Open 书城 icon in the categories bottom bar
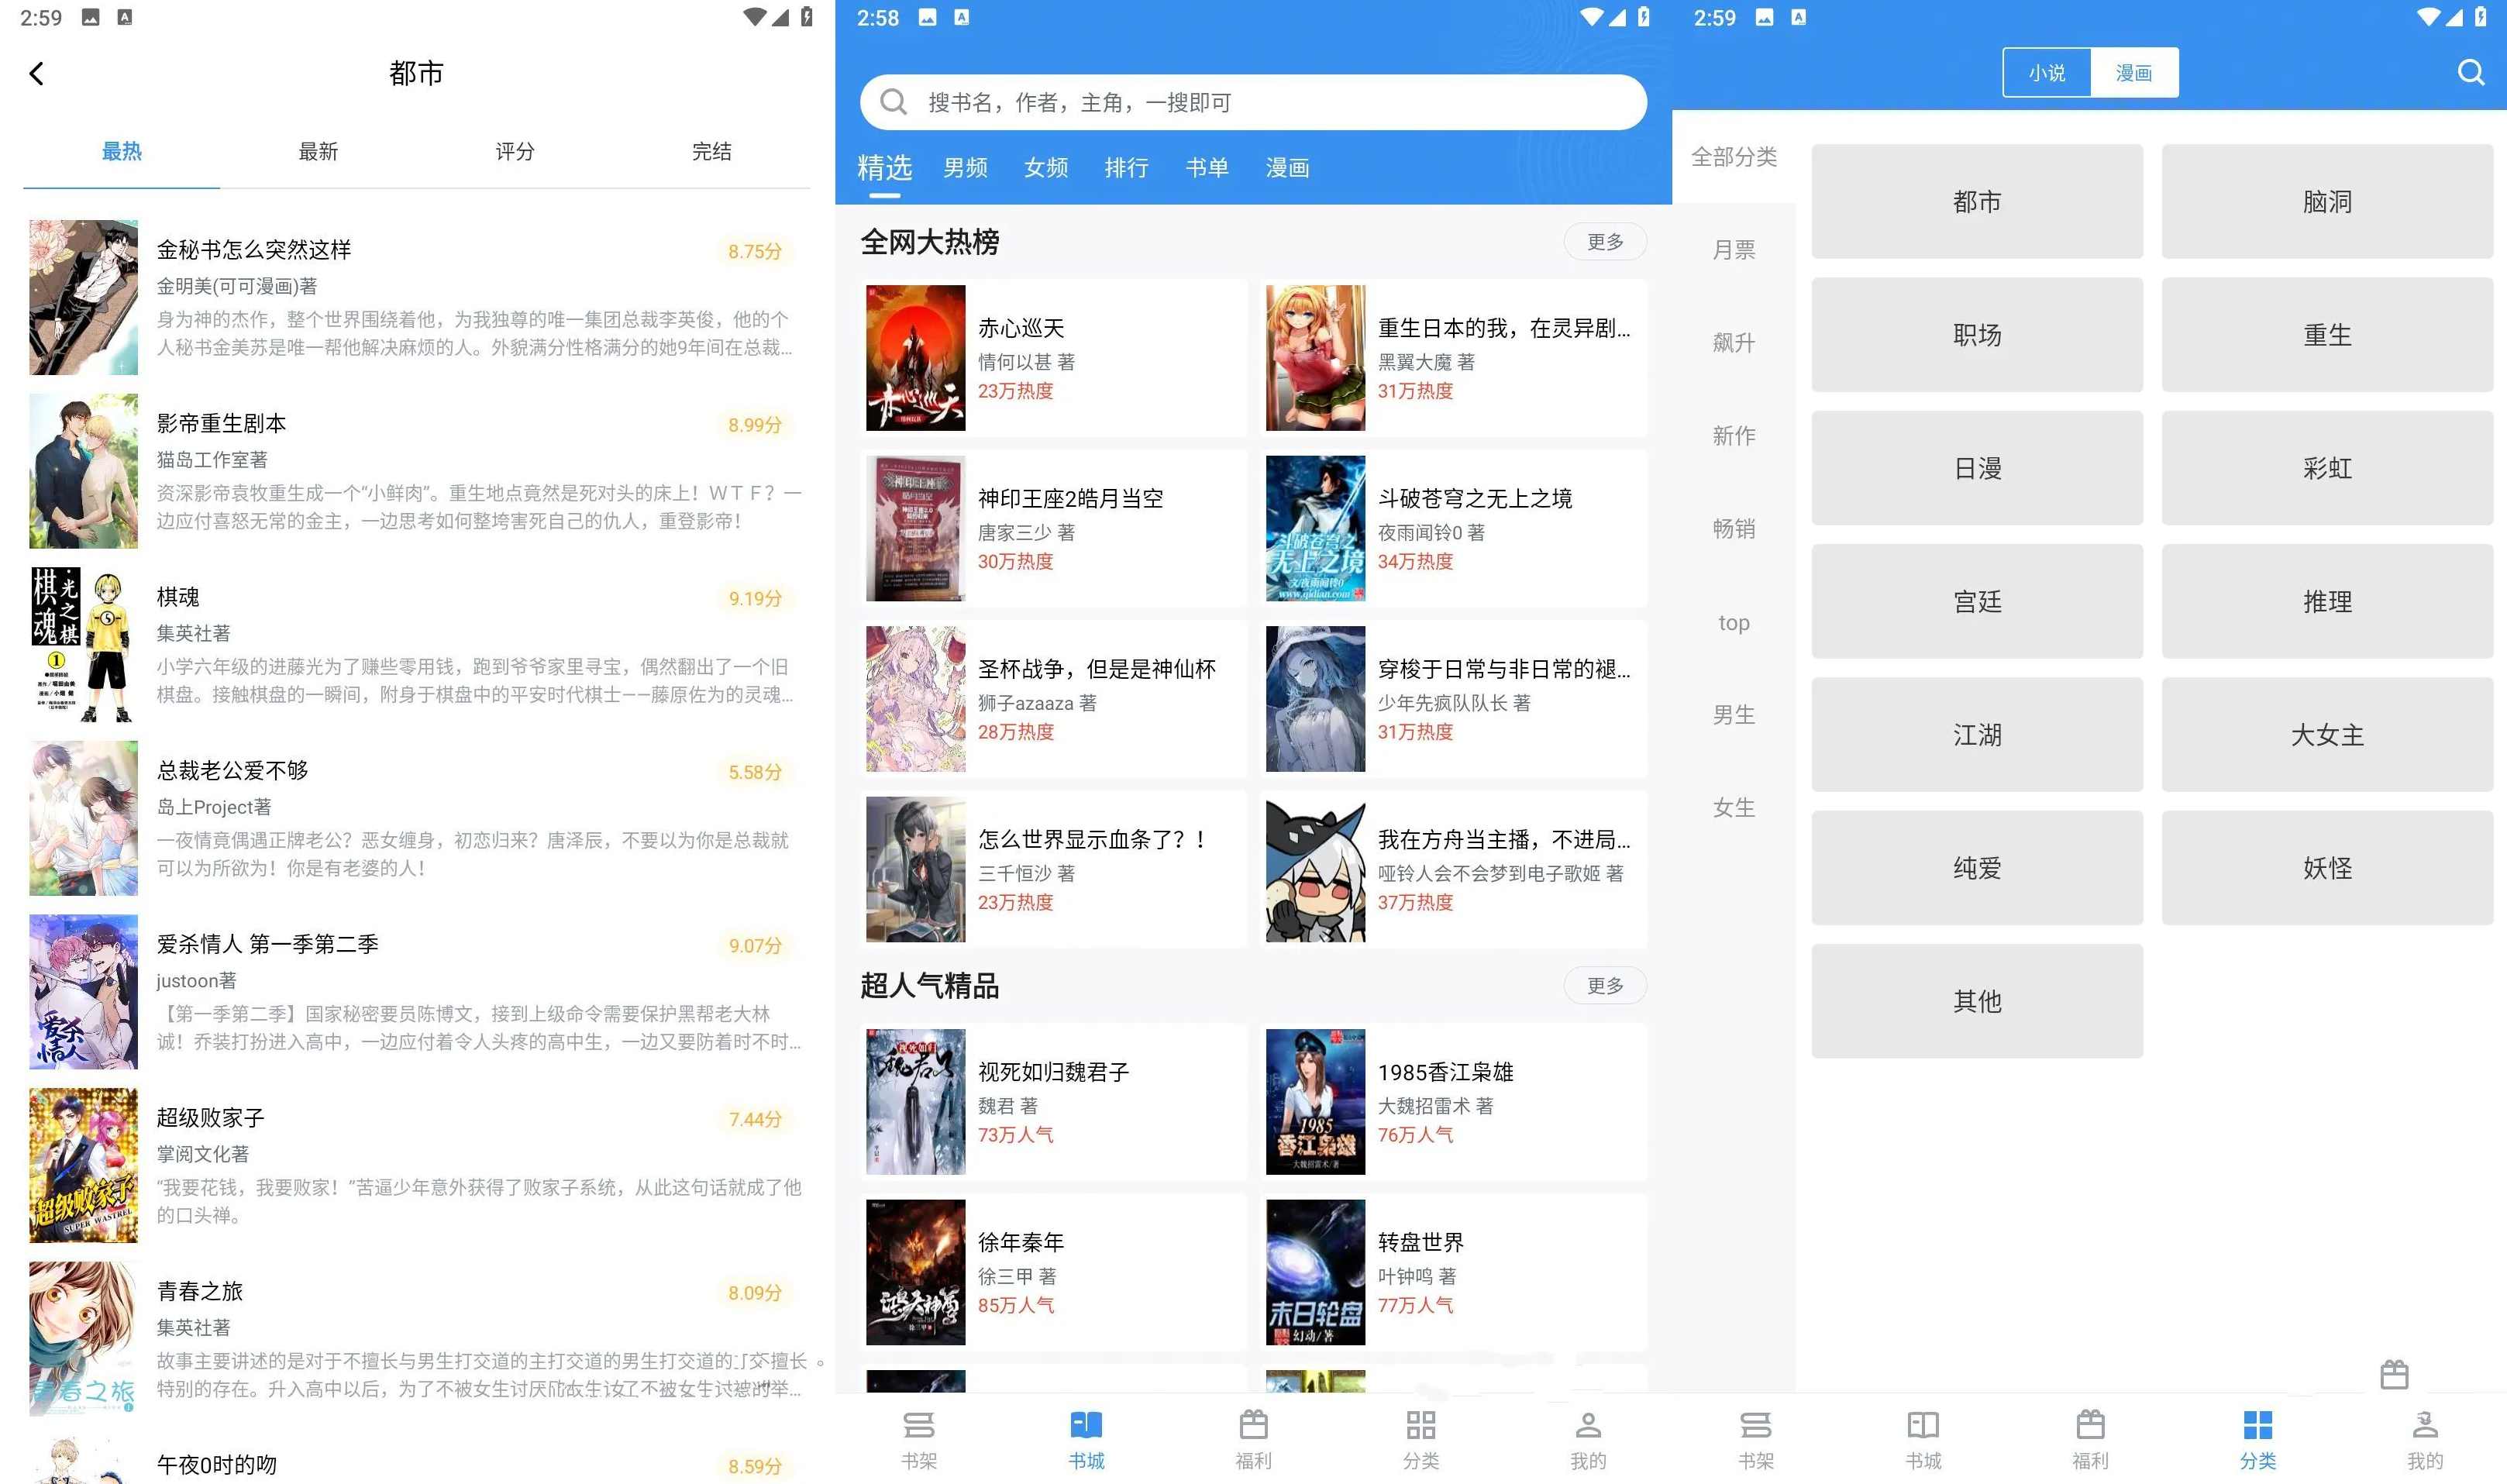Image resolution: width=2507 pixels, height=1484 pixels. pos(1923,1424)
